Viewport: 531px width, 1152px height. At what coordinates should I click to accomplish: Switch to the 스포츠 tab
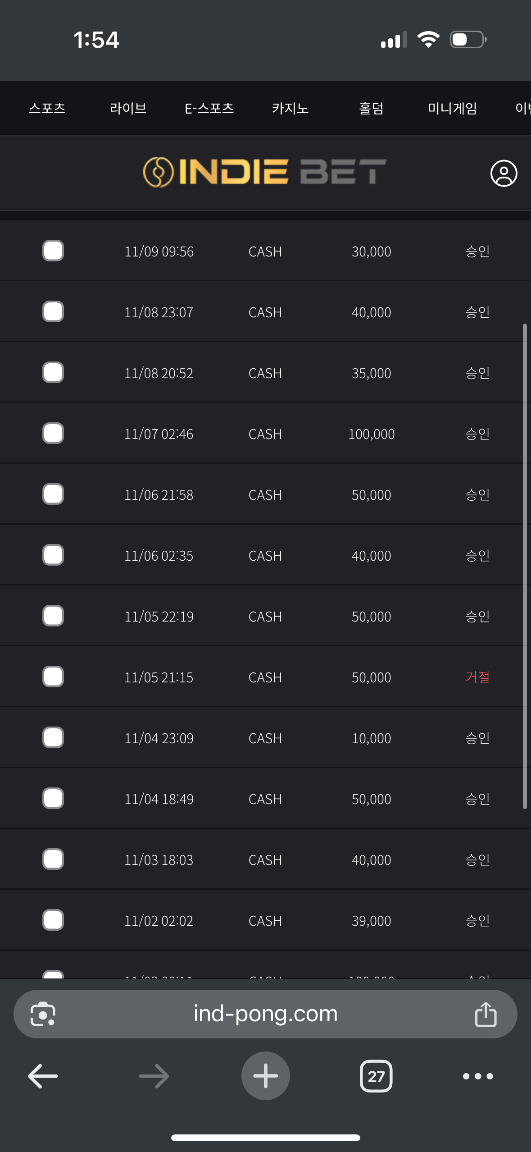click(47, 108)
